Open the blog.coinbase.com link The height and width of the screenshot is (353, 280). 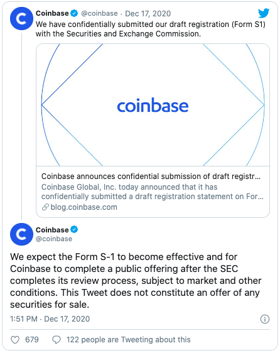pos(83,207)
